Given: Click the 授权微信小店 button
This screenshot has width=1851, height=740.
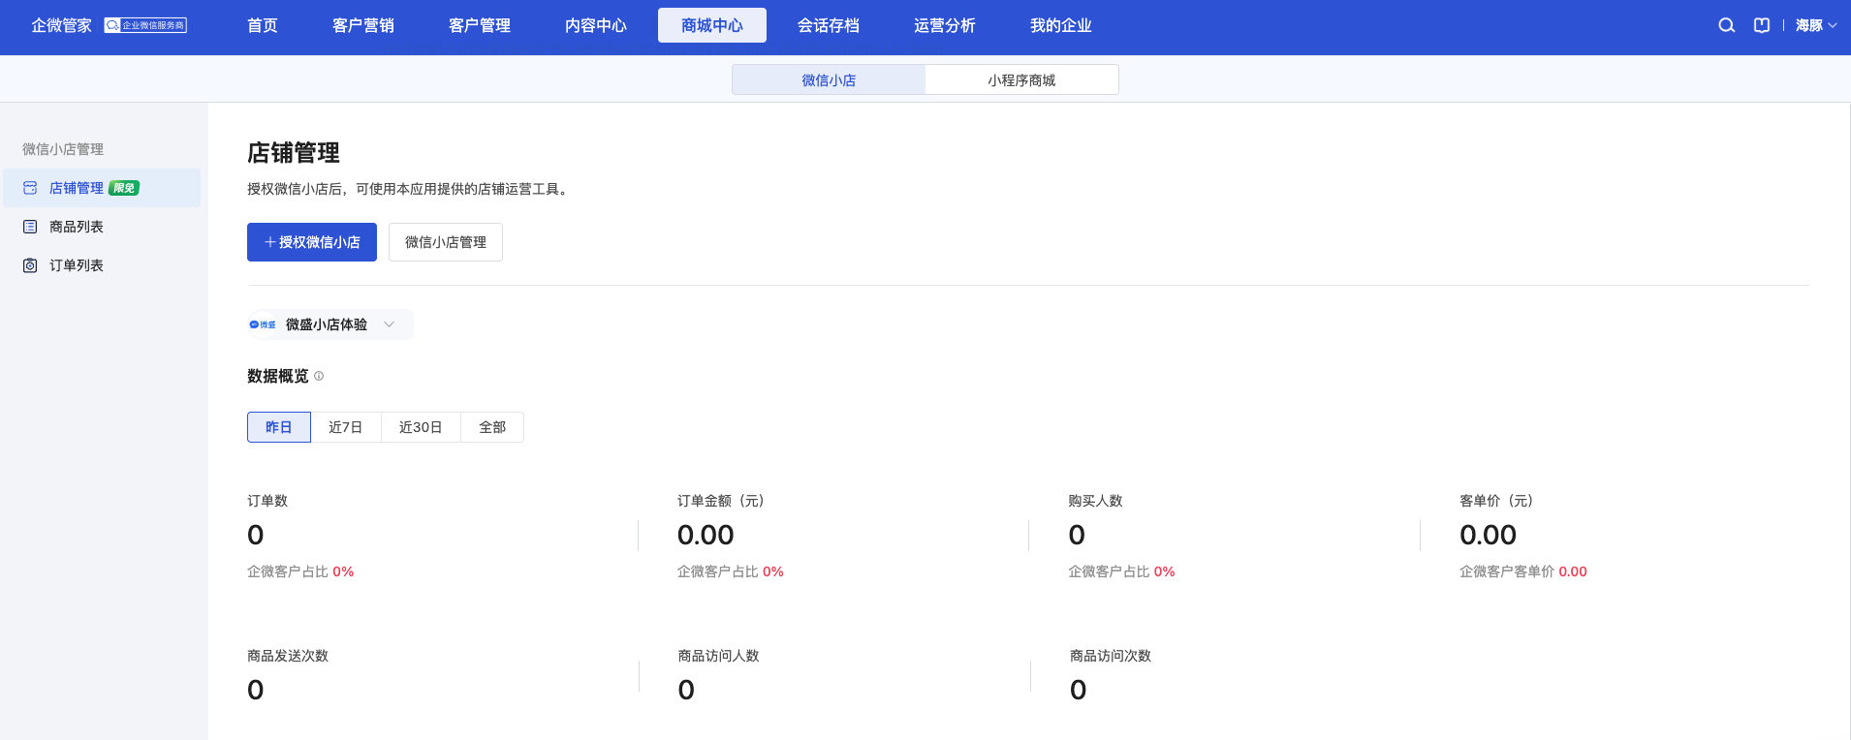Looking at the screenshot, I should tap(312, 242).
